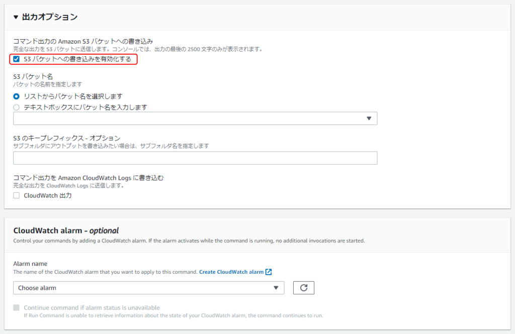515x334 pixels.
Task: Select リストからバケット名を選択します radio button
Action: coord(17,96)
